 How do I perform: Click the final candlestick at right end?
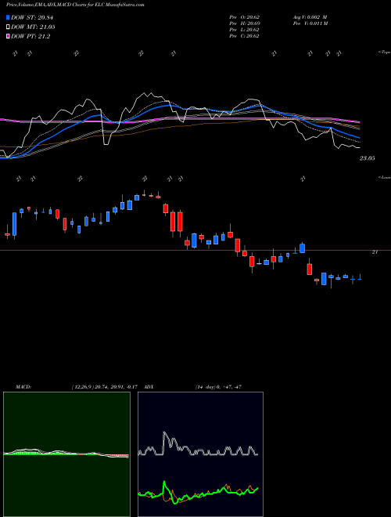(x=360, y=278)
